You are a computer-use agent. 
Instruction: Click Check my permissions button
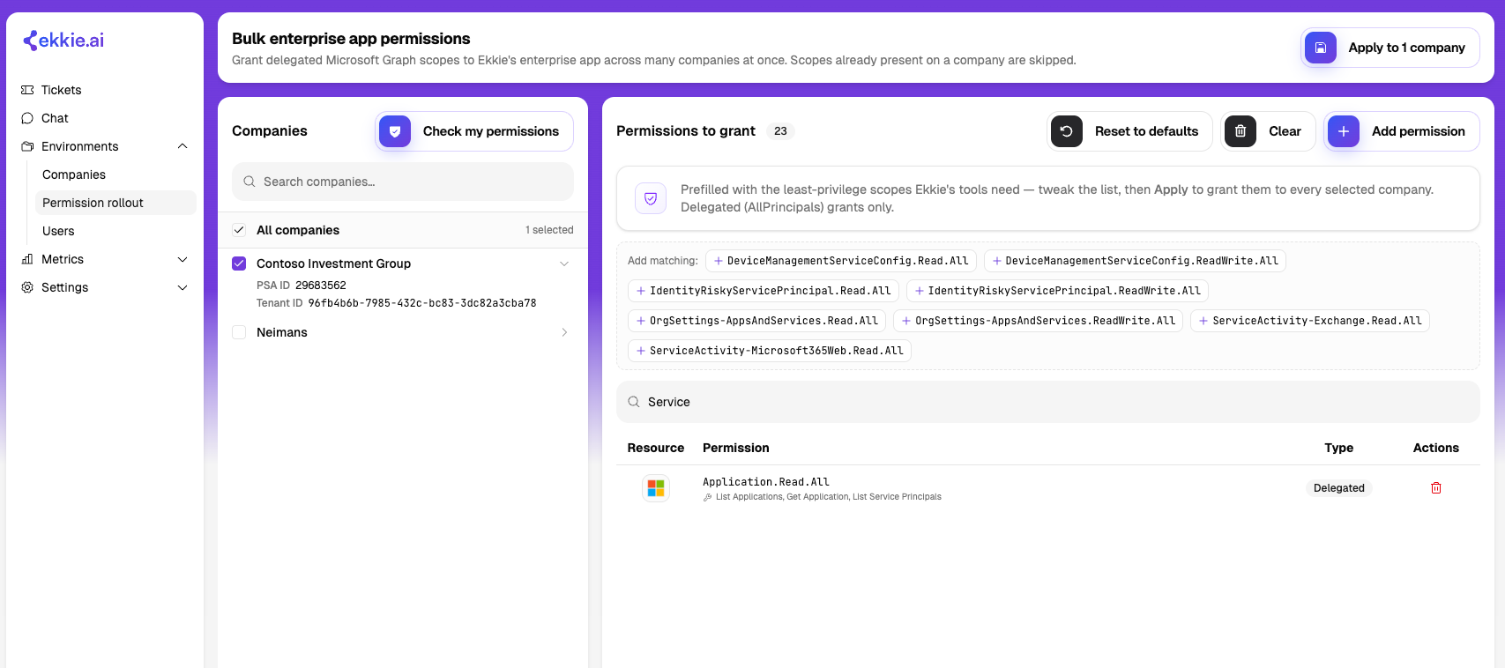tap(474, 131)
